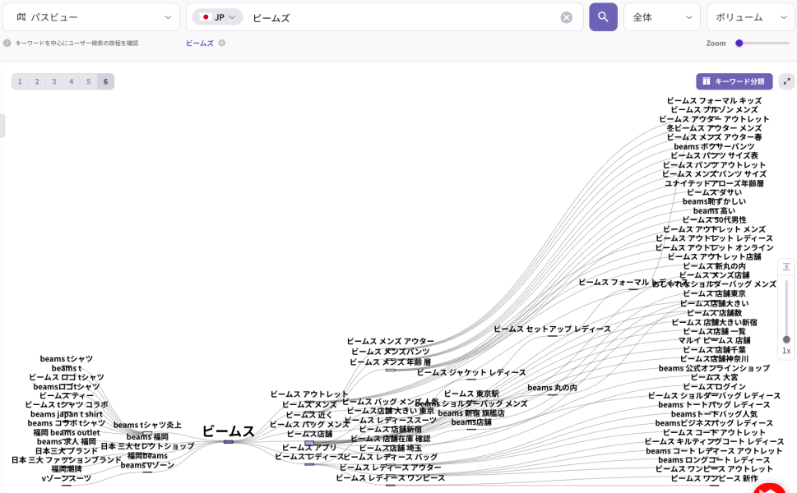
Task: Adjust the horizontal Zoom slider handle
Action: tap(739, 44)
